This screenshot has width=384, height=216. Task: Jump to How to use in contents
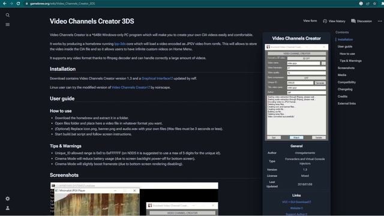click(347, 53)
